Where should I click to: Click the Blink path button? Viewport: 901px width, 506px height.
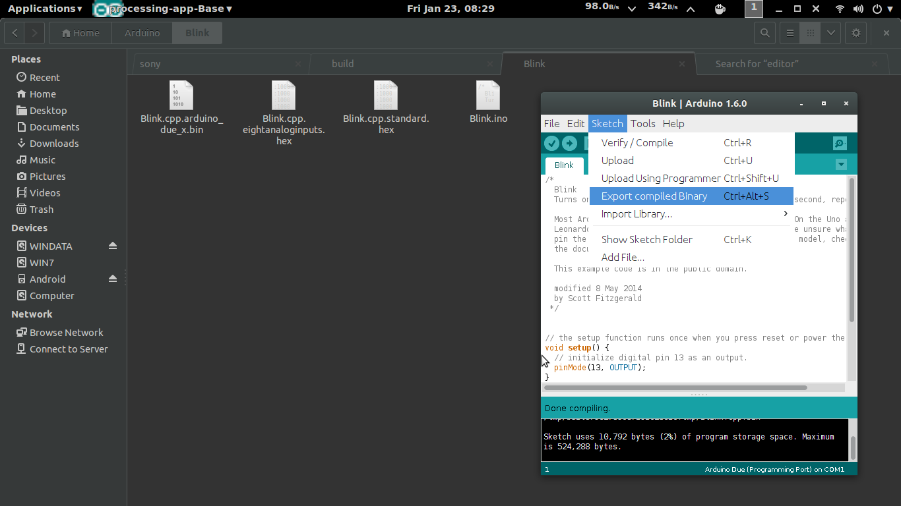197,33
